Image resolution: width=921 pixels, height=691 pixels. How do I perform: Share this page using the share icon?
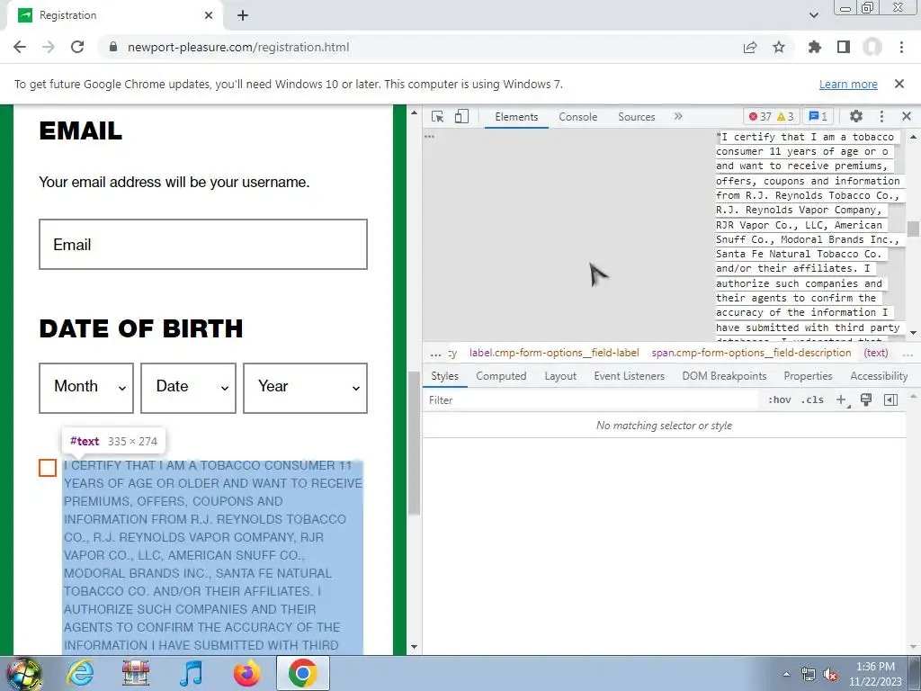[x=750, y=47]
